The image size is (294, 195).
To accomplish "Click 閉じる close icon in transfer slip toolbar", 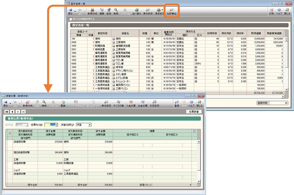I will [199, 104].
